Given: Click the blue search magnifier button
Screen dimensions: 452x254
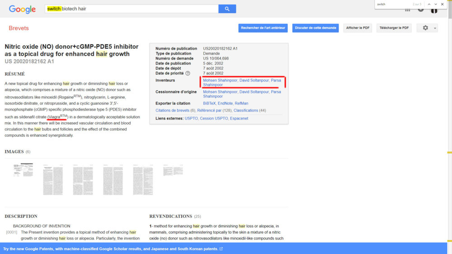Looking at the screenshot, I should (x=227, y=9).
